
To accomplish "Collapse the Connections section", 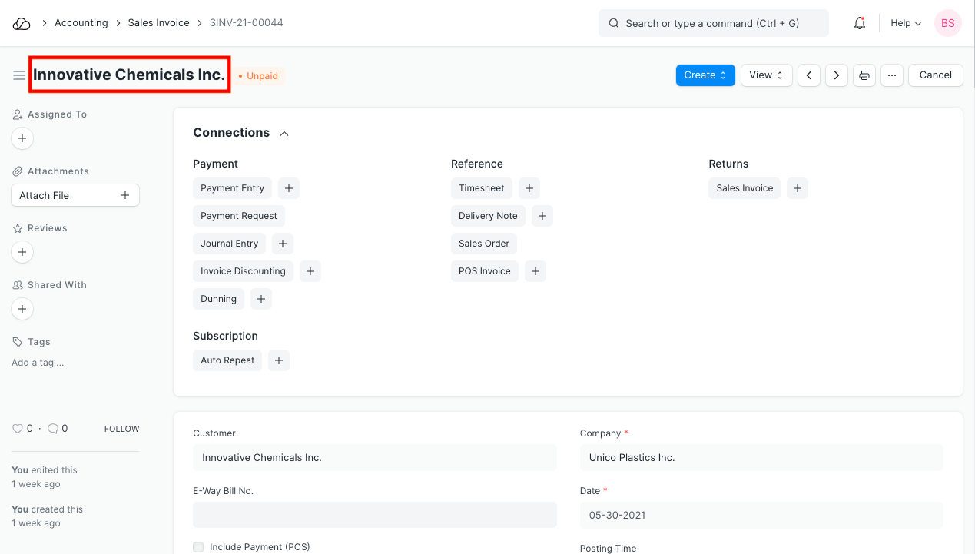I will (284, 134).
